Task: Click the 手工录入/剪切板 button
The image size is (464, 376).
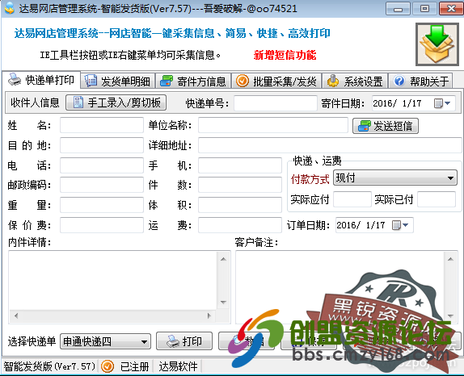Action: (x=116, y=102)
